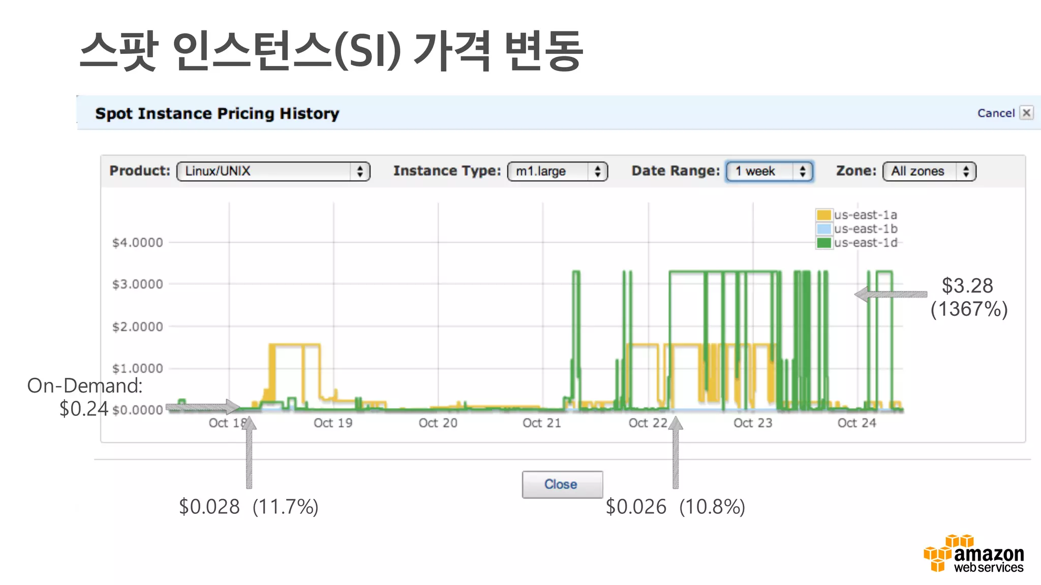1041x585 pixels.
Task: Click the us-east-1a legend label
Action: (866, 215)
